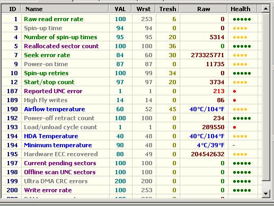The height and width of the screenshot is (206, 274).
Task: Click raw value 3734
Action: [x=217, y=82]
